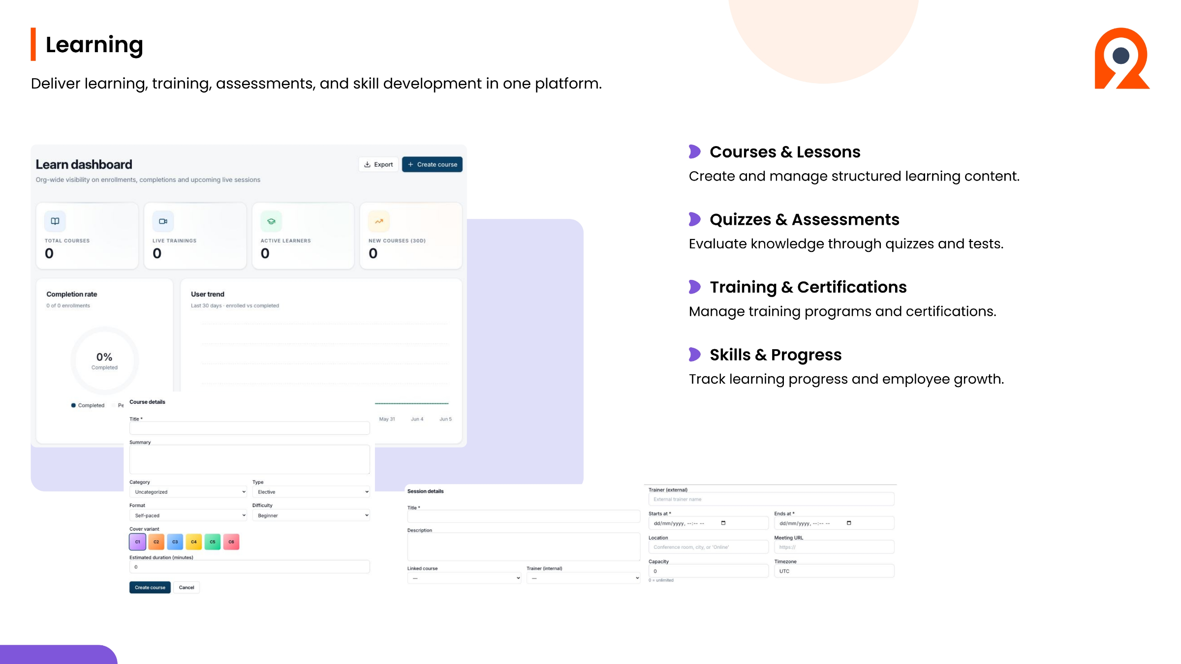Screen dimensions: 1181x664
Task: Click the orange logo in the corner
Action: tap(1121, 59)
